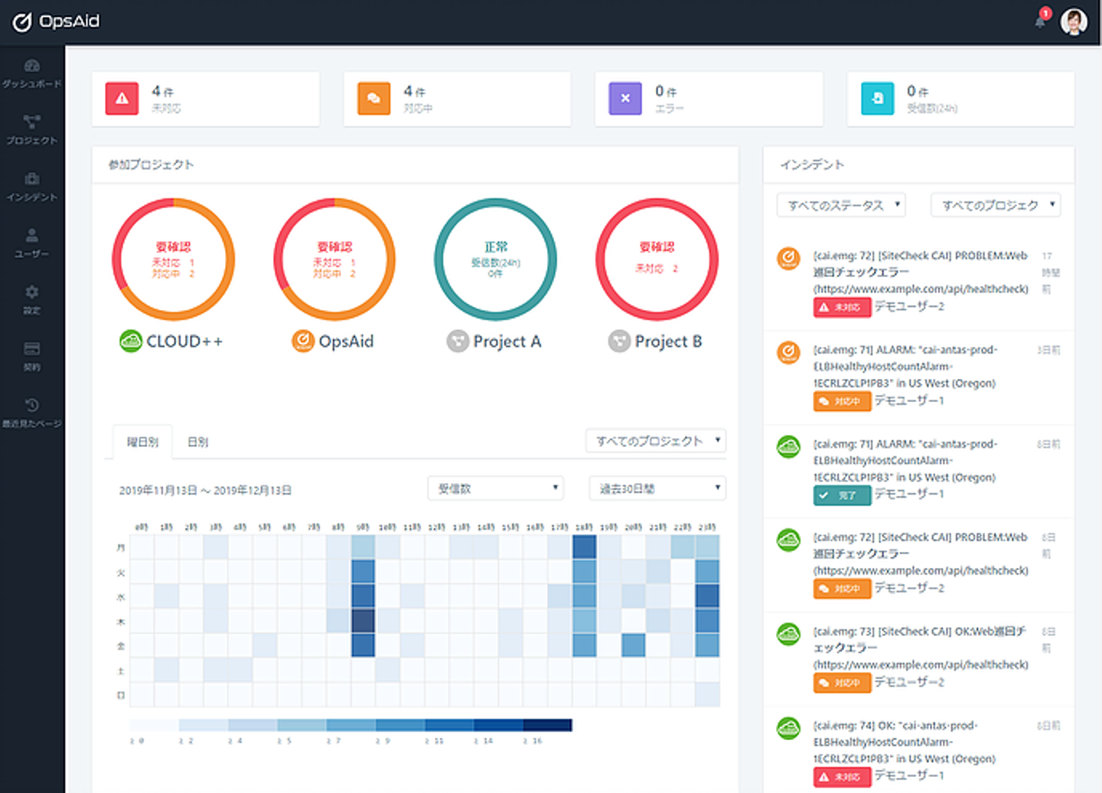The image size is (1102, 793).
Task: Open the OpsAid project donut chart
Action: coord(334,259)
